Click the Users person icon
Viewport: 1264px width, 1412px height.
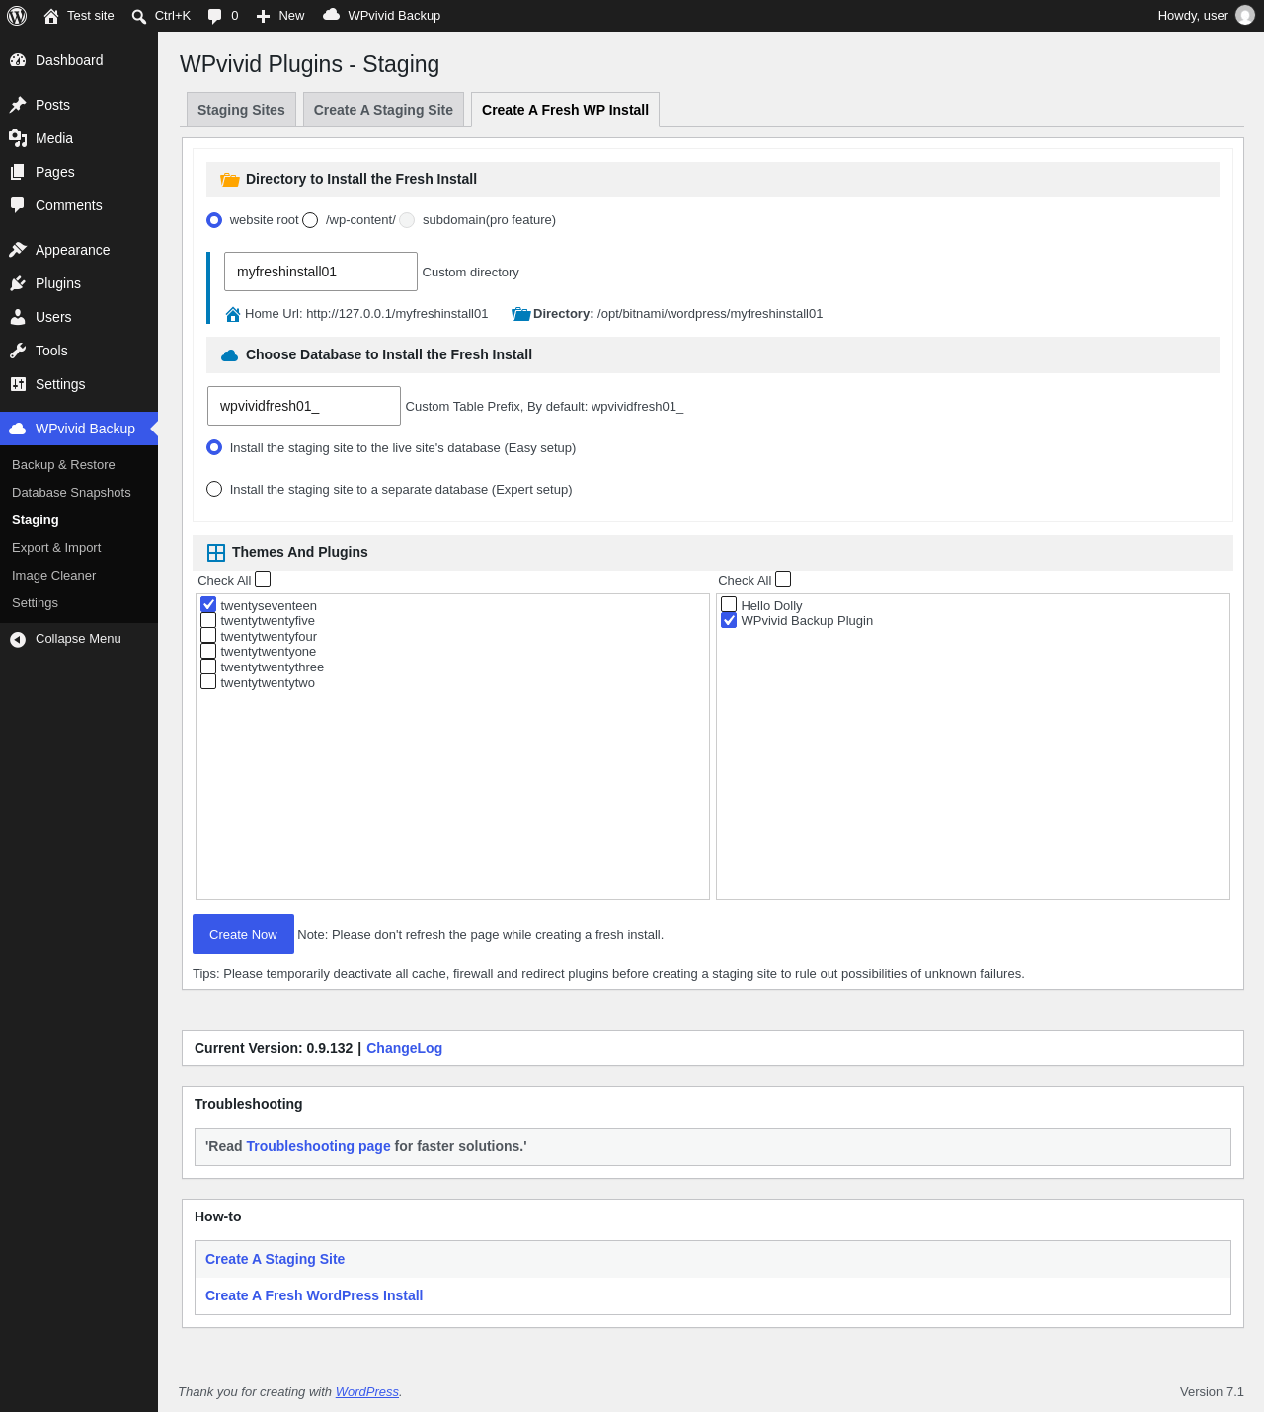coord(18,317)
